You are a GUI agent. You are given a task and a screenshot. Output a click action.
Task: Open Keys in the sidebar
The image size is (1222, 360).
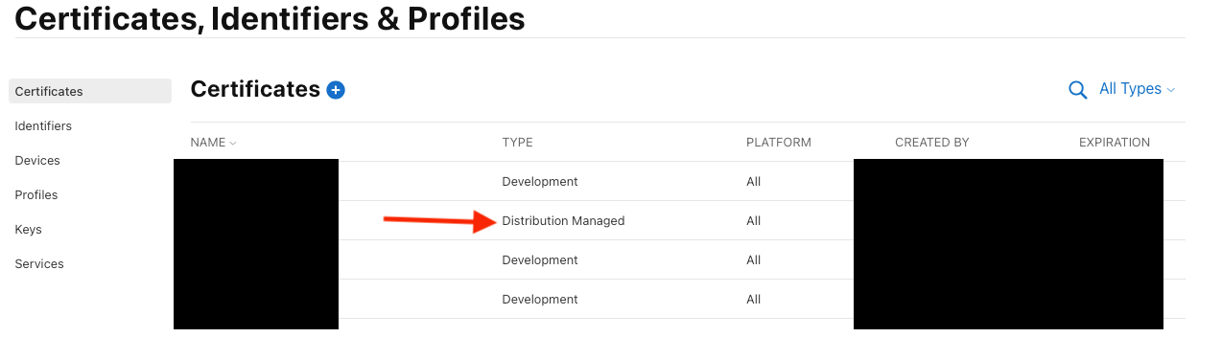pos(28,230)
